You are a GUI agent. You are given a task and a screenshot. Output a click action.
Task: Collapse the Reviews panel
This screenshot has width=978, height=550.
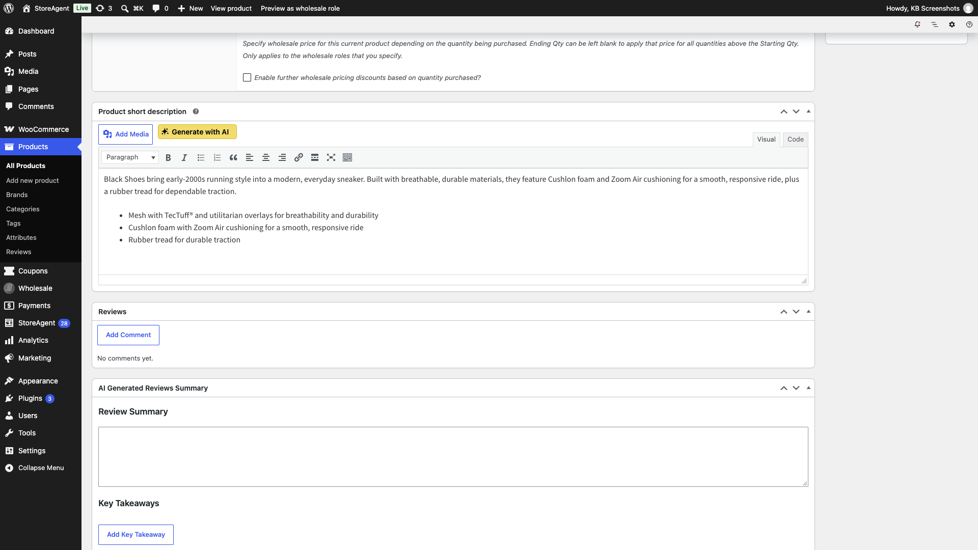(808, 311)
